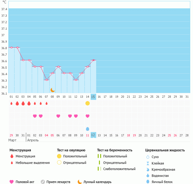Select highlighted calendar date 12 cell

click(x=93, y=135)
